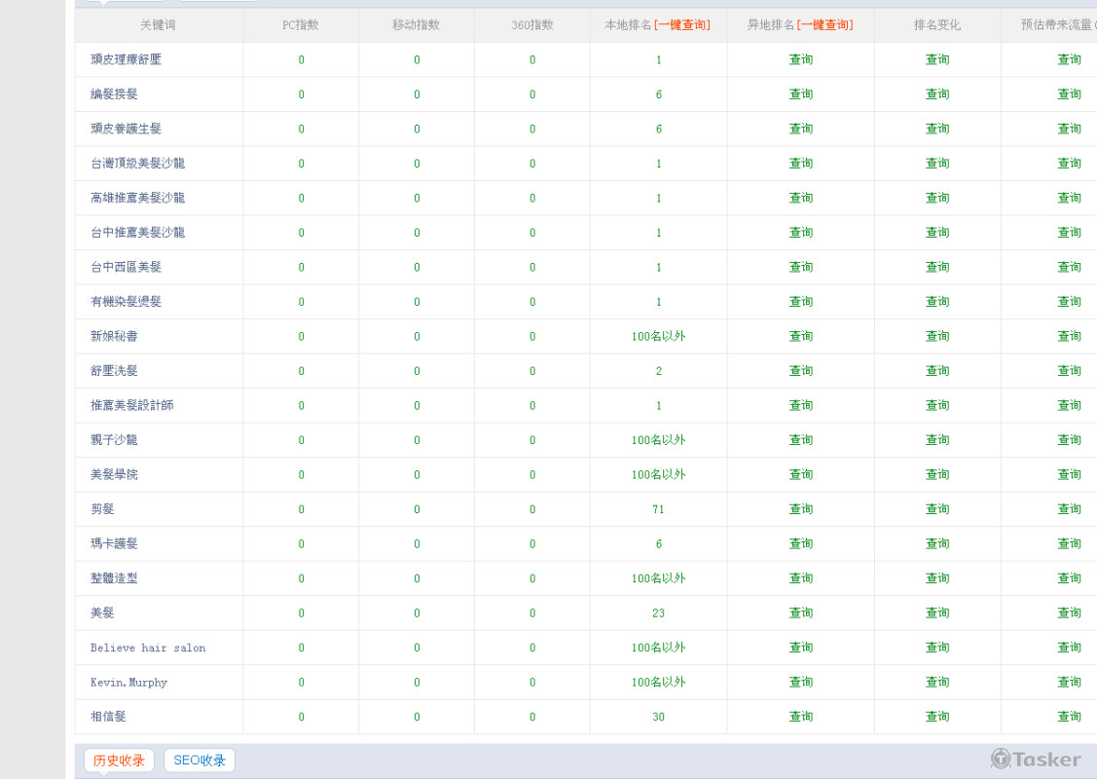This screenshot has height=779, width=1097.
Task: Open the Believe hair salon keyword link
Action: (148, 648)
